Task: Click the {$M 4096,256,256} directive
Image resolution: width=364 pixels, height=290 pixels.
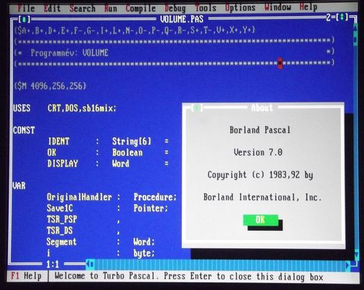Action: [x=50, y=86]
